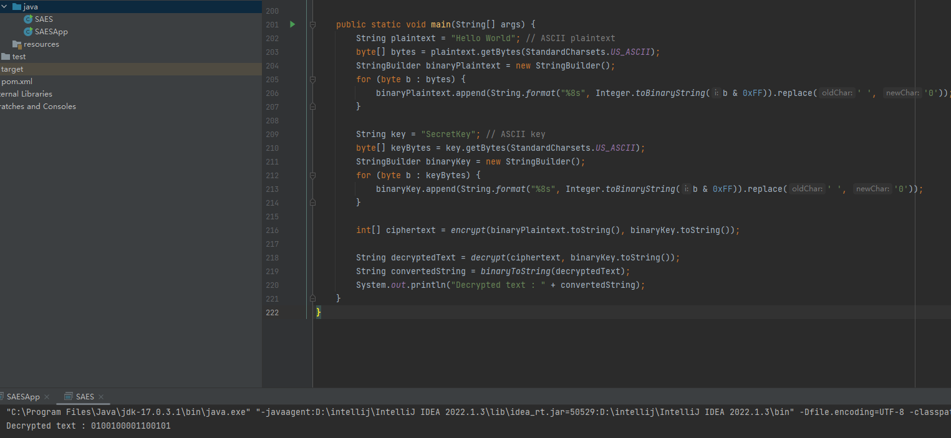Run main method via green gutter arrow
The height and width of the screenshot is (438, 951).
pyautogui.click(x=292, y=24)
